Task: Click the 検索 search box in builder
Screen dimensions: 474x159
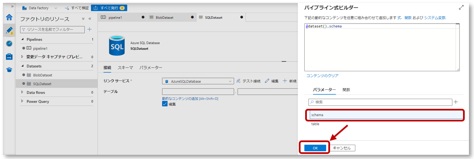Action: [x=380, y=102]
